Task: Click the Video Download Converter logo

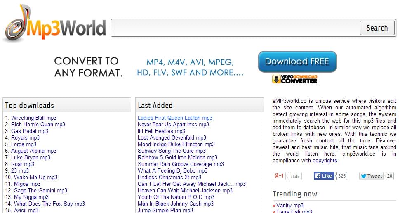Action: (295, 79)
